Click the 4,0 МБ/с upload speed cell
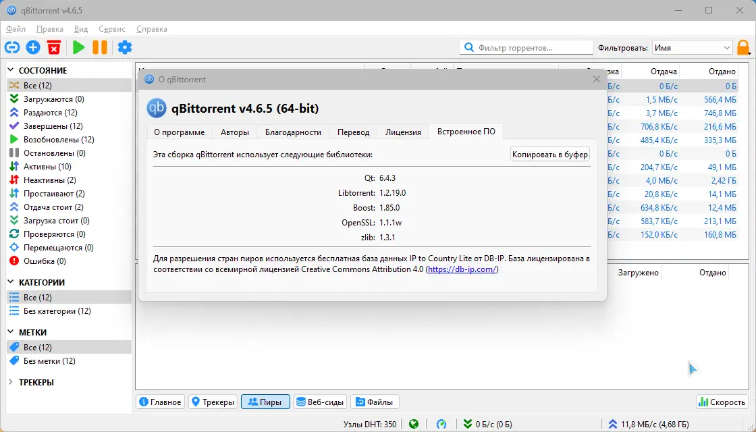This screenshot has width=756, height=432. 661,181
